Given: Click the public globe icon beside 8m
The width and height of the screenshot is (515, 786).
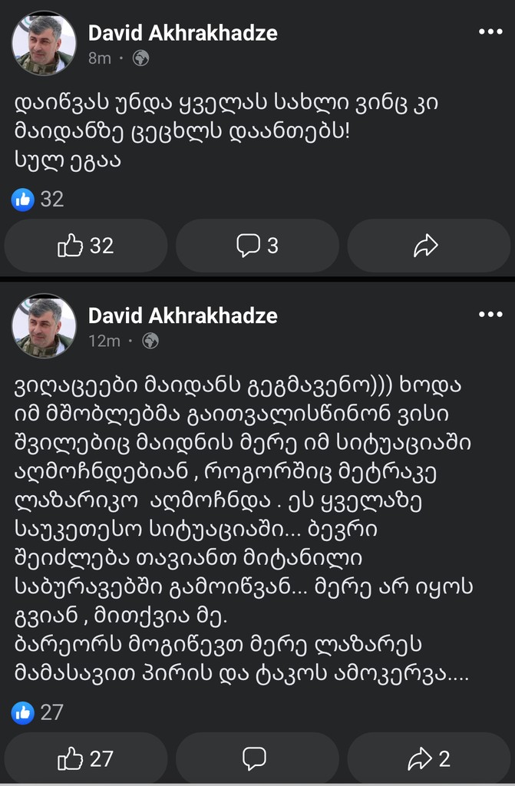Looking at the screenshot, I should [140, 58].
